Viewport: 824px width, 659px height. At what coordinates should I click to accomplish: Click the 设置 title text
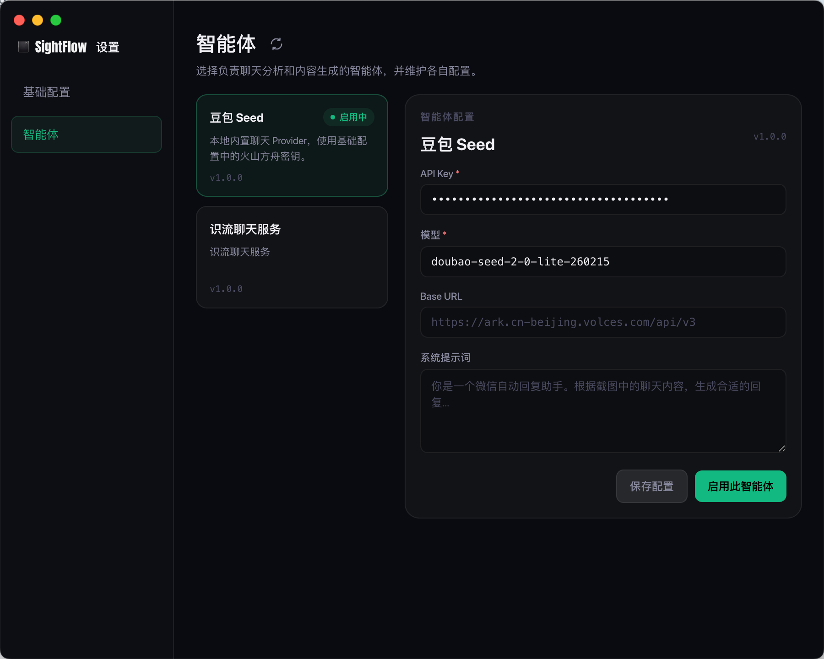coord(108,47)
